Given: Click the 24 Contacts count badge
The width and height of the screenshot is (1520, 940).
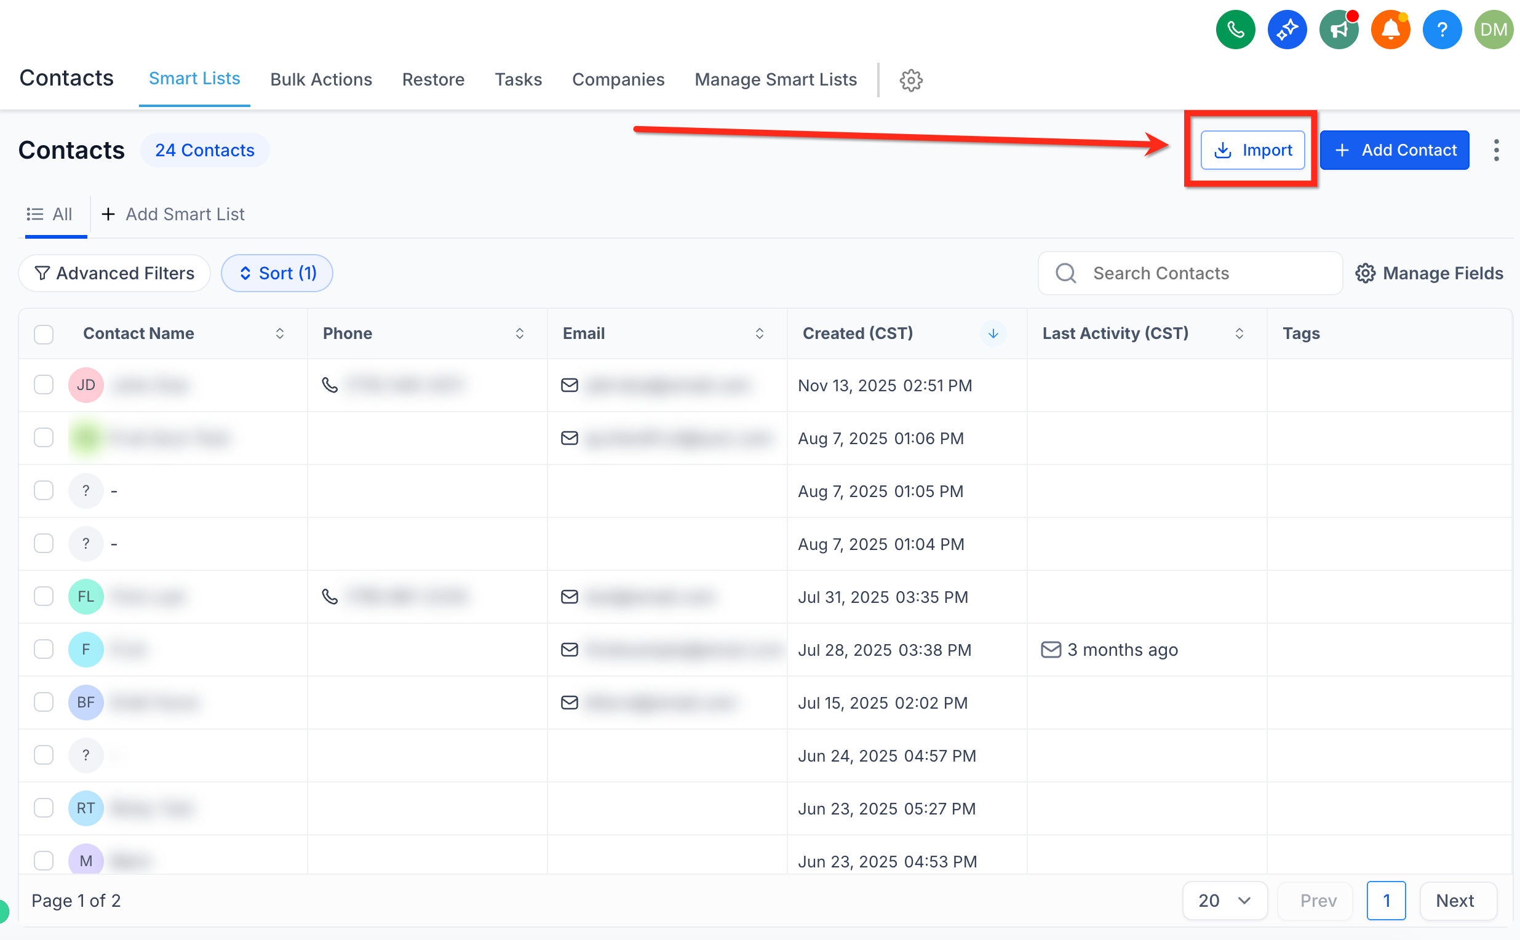Looking at the screenshot, I should click(x=204, y=150).
